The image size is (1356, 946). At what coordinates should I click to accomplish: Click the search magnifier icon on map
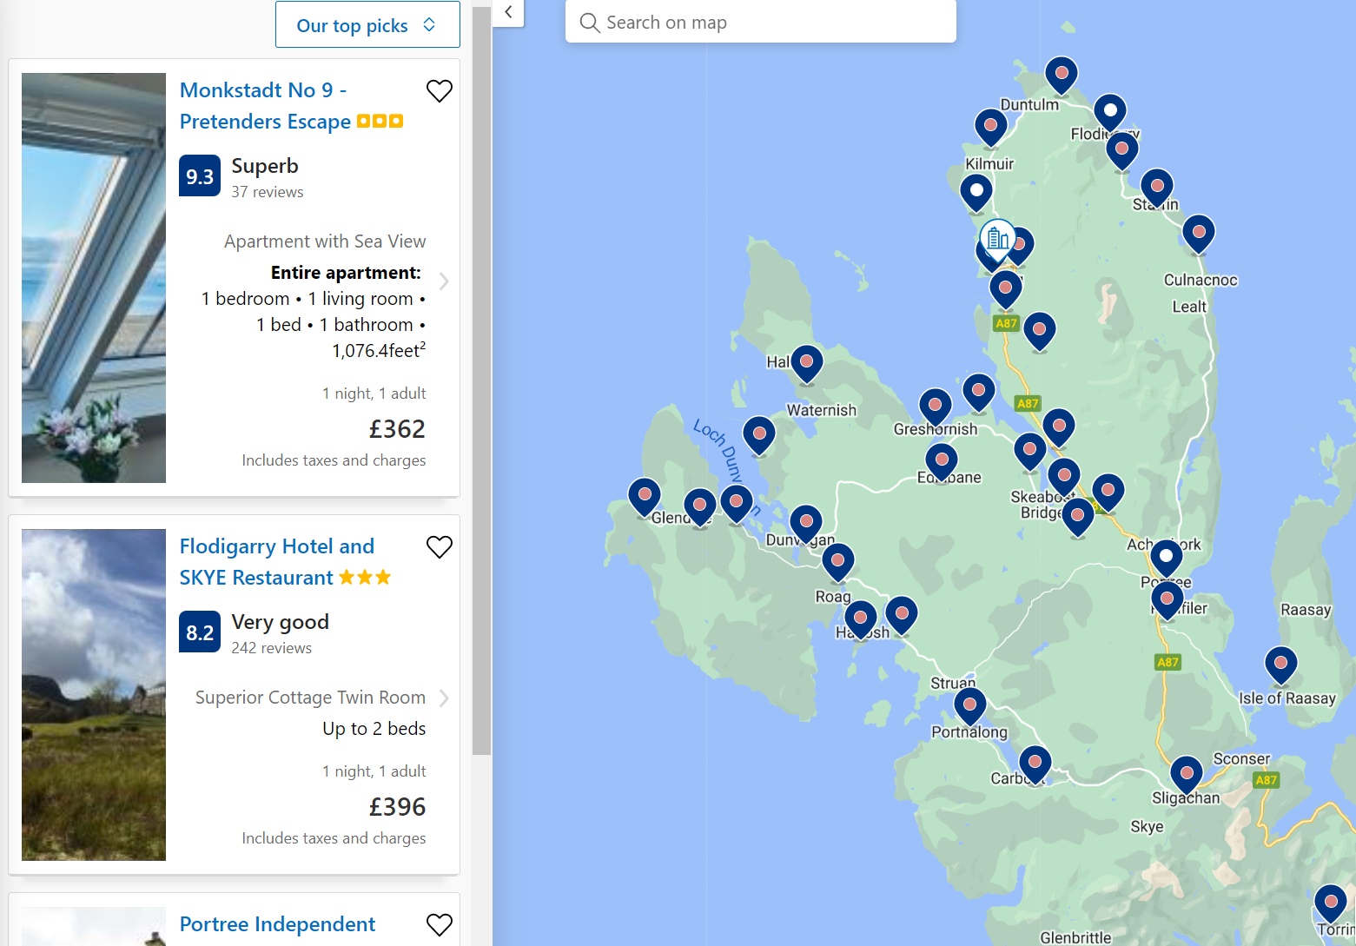click(590, 23)
